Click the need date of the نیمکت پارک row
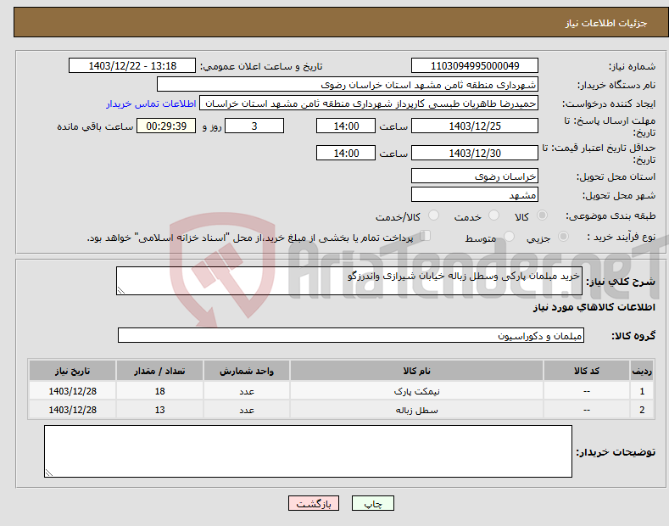Screen dimensions: 669x526 coord(73,391)
